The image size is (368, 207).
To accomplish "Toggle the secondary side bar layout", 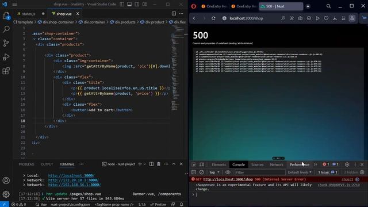I will click(137, 4).
